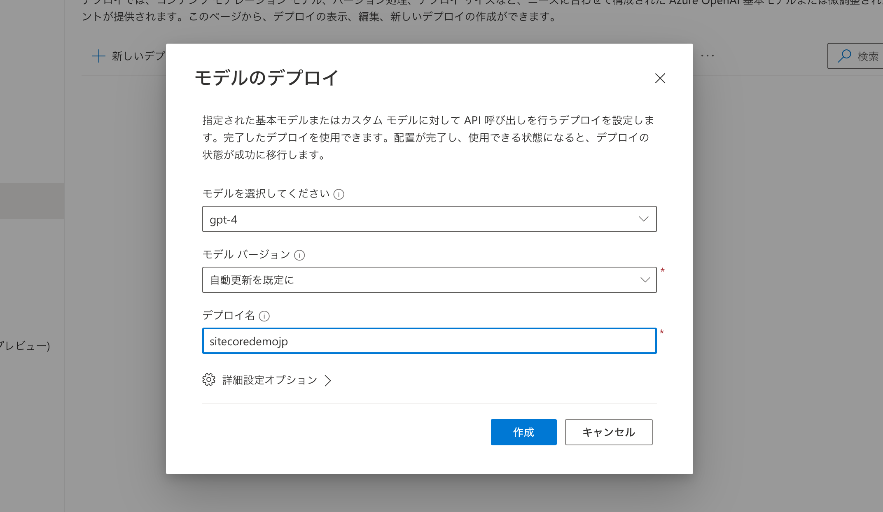Image resolution: width=883 pixels, height=512 pixels.
Task: Click the 詳細設定オプション label
Action: tap(270, 380)
